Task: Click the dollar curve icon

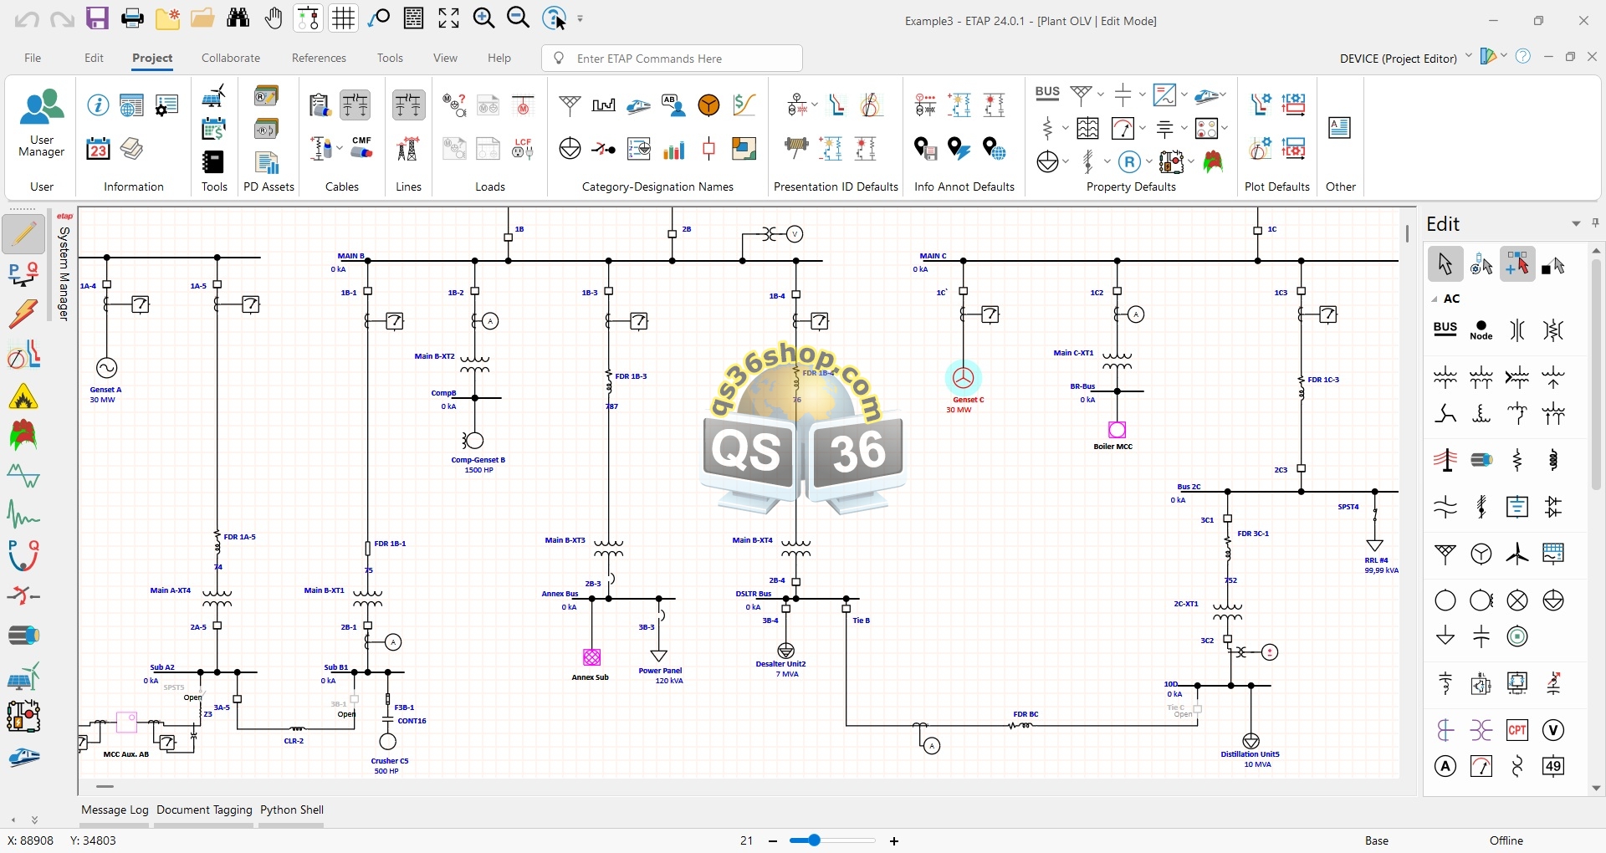Action: pos(744,105)
